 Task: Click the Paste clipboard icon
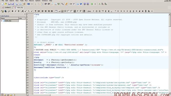(42, 4)
